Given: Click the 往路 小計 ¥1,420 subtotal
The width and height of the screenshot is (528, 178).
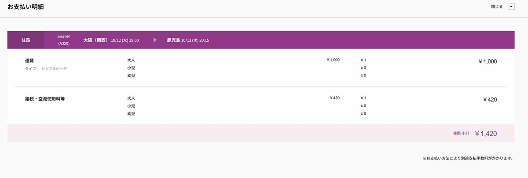Looking at the screenshot, I should (475, 133).
